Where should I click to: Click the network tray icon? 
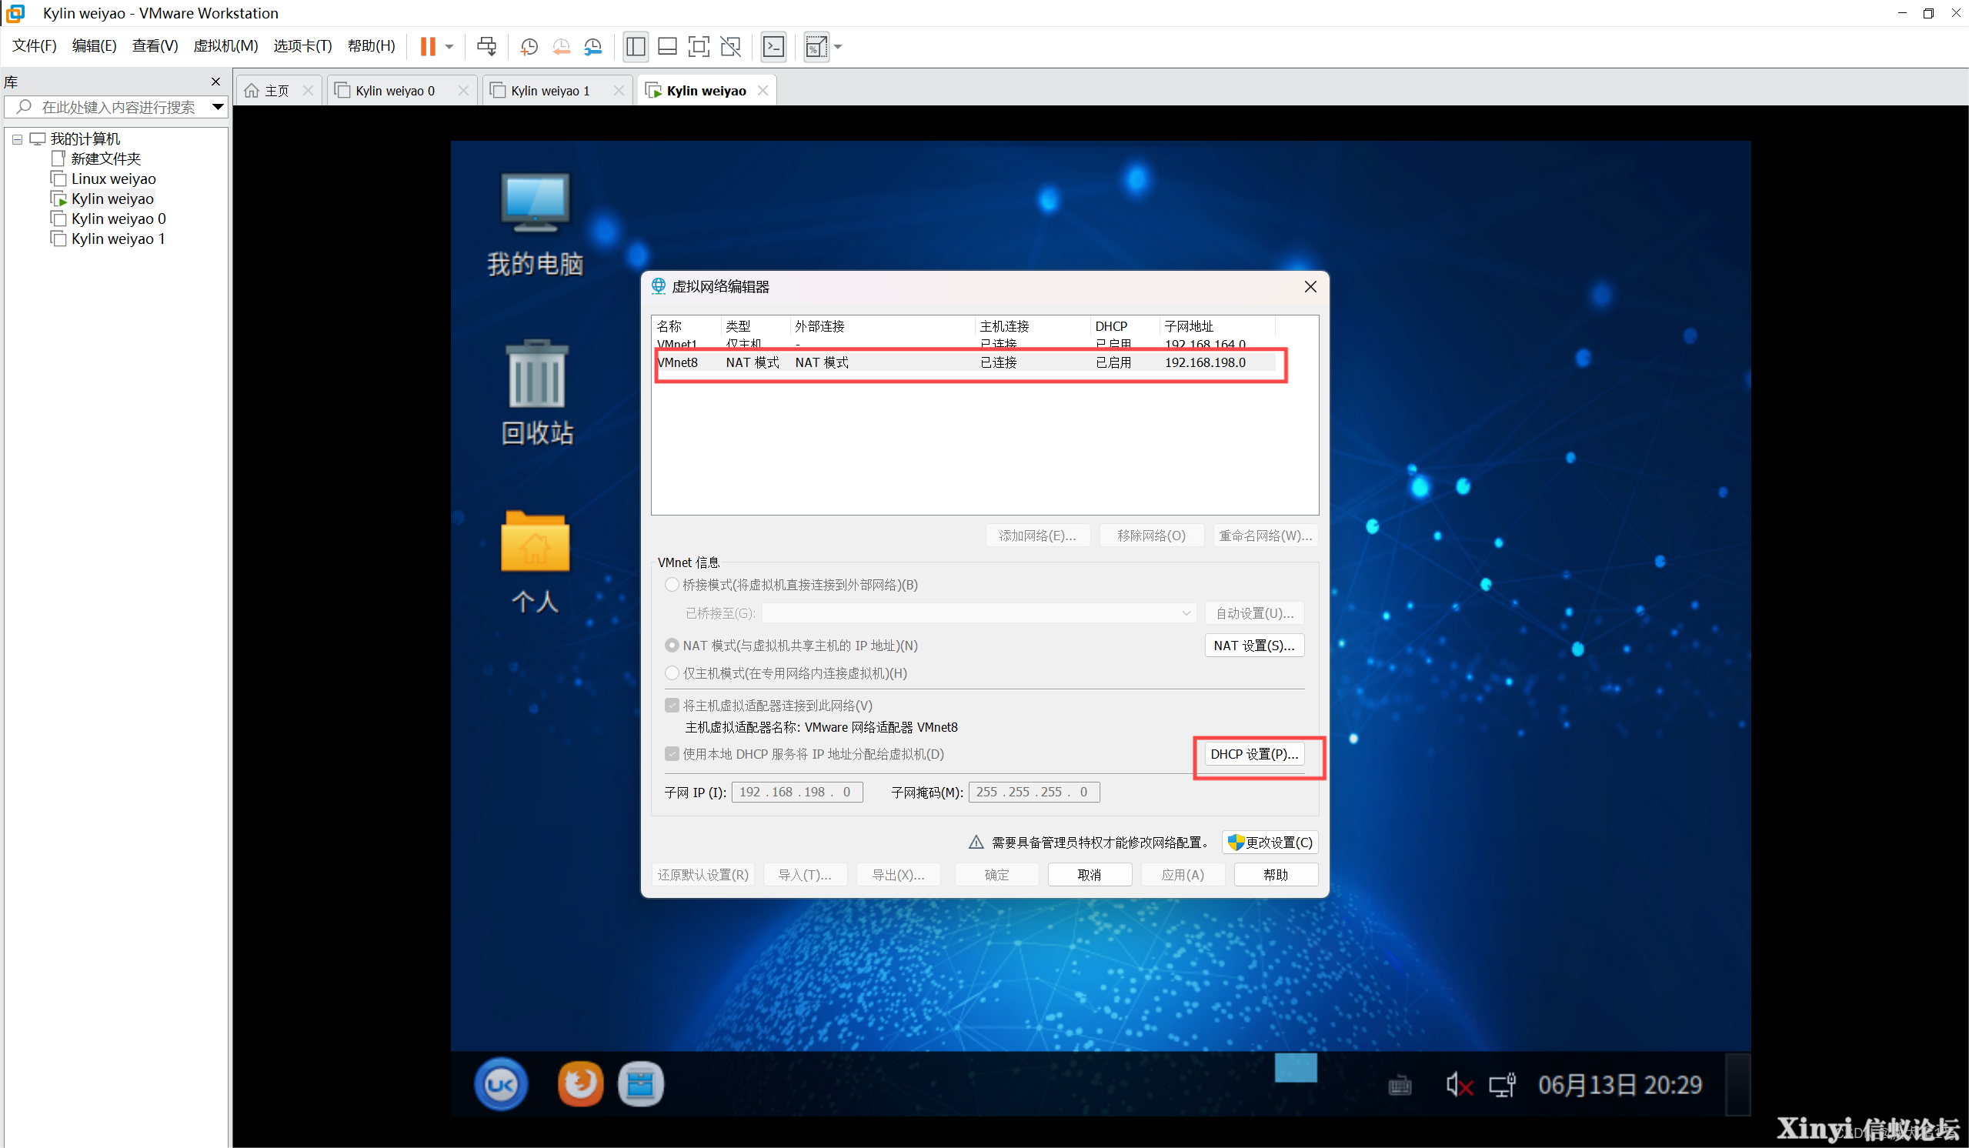pyautogui.click(x=1502, y=1085)
